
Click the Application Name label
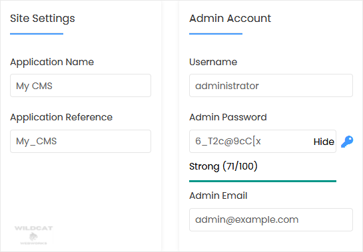pyautogui.click(x=52, y=63)
